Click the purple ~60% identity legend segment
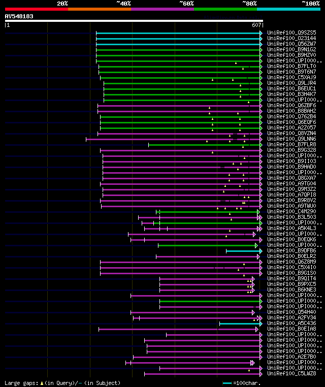The height and width of the screenshot is (387, 325). (x=162, y=9)
